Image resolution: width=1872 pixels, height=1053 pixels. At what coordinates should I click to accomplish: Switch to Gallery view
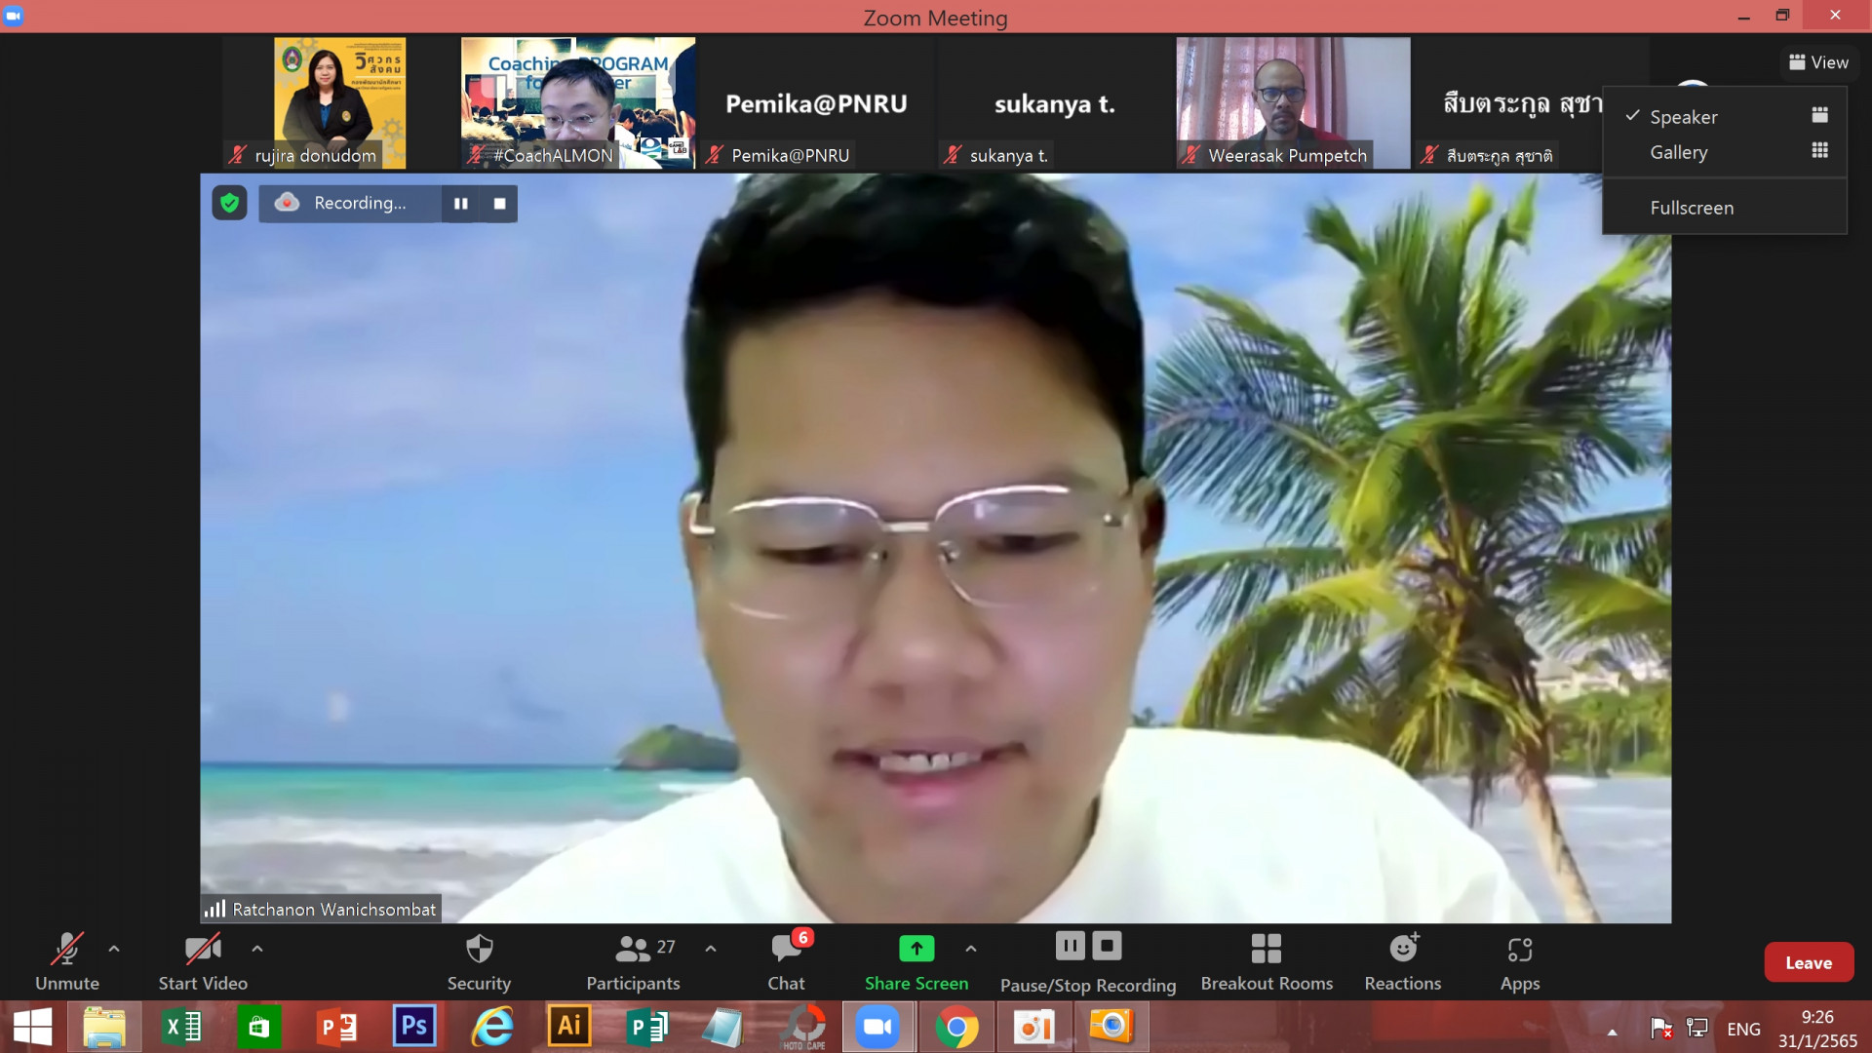click(1725, 152)
